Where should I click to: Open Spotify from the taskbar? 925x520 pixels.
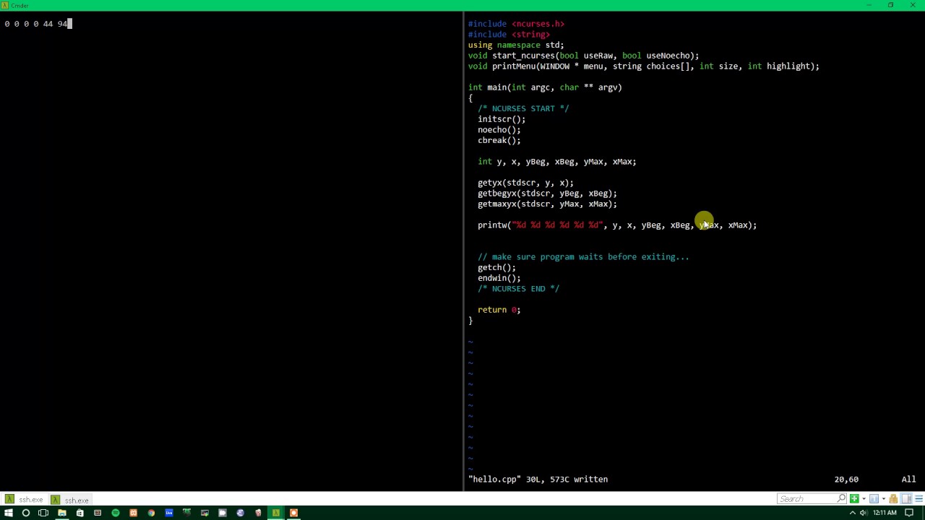(115, 513)
